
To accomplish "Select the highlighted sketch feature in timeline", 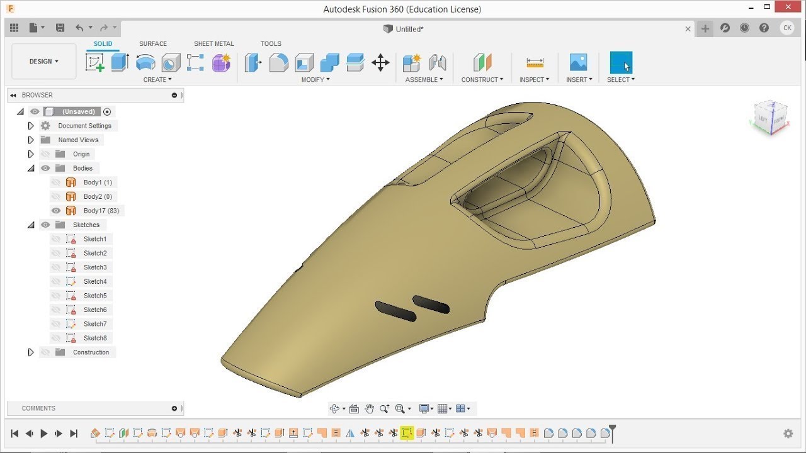I will [x=407, y=433].
